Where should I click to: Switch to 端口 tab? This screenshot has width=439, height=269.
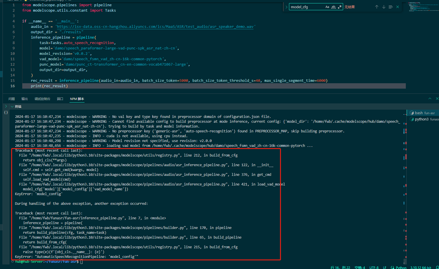click(x=60, y=99)
